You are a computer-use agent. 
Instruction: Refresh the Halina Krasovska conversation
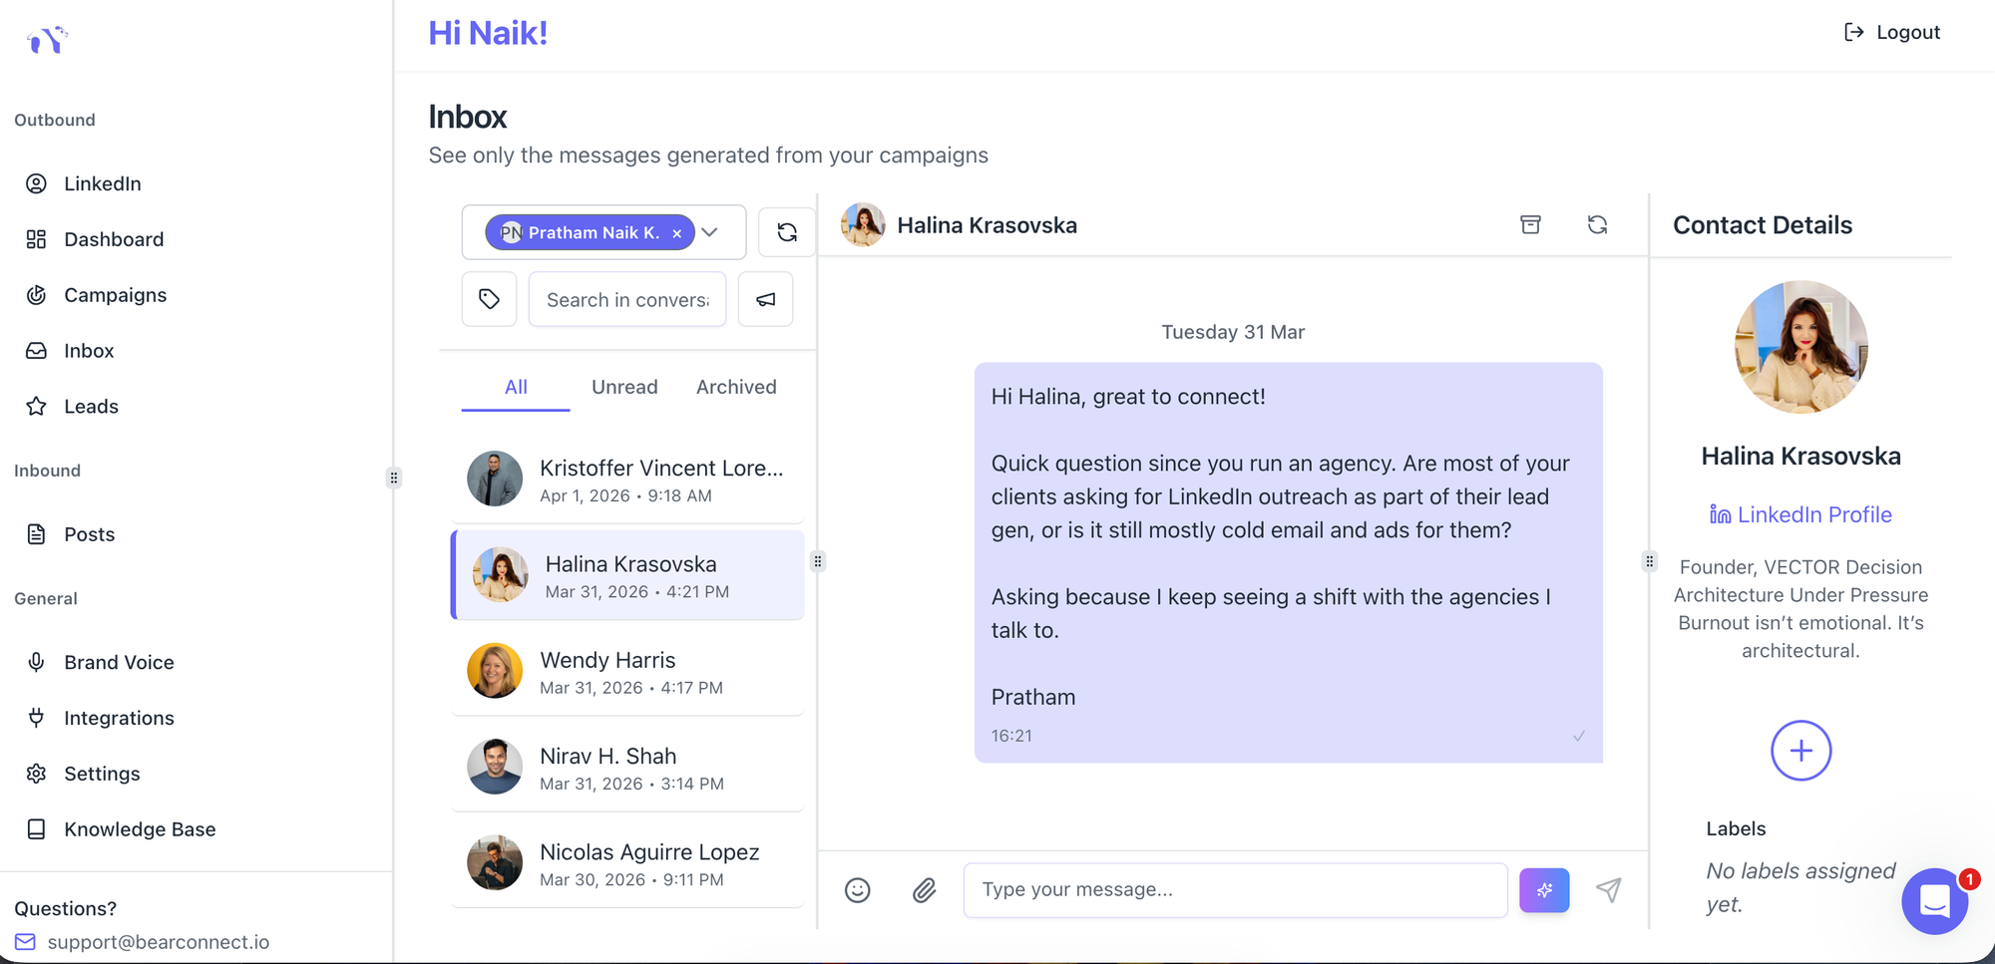pyautogui.click(x=1597, y=225)
